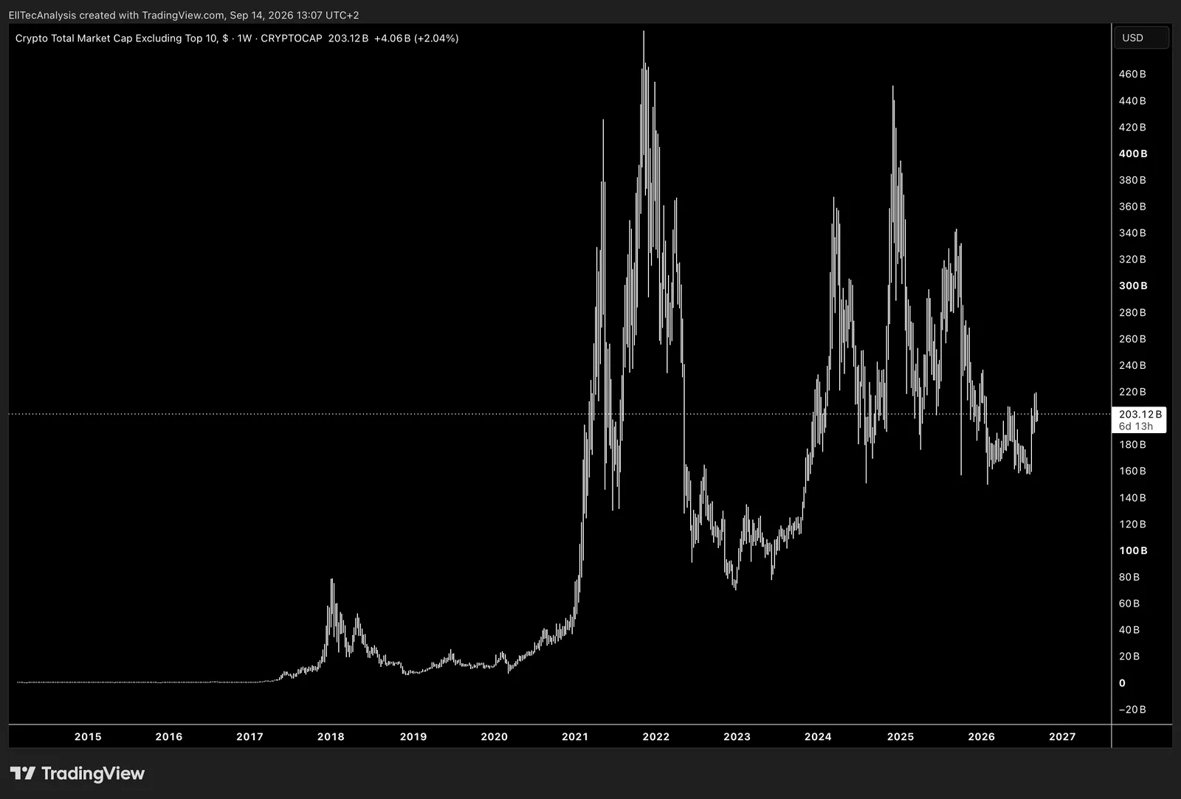Click the 203.12 B value in chart legend

coord(348,38)
